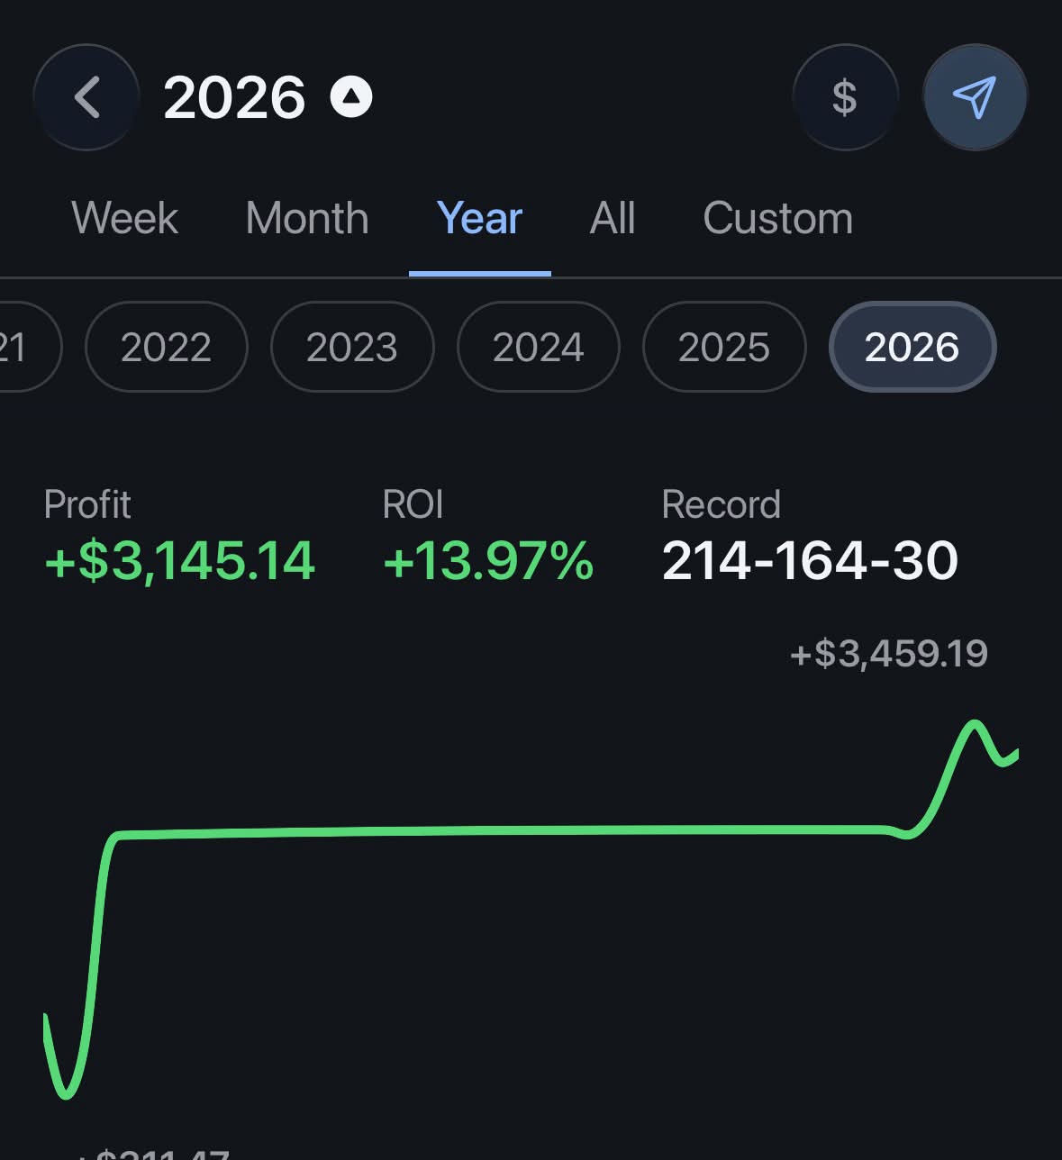This screenshot has height=1160, width=1062.
Task: Tap the ROI +13.97% value
Action: [487, 560]
